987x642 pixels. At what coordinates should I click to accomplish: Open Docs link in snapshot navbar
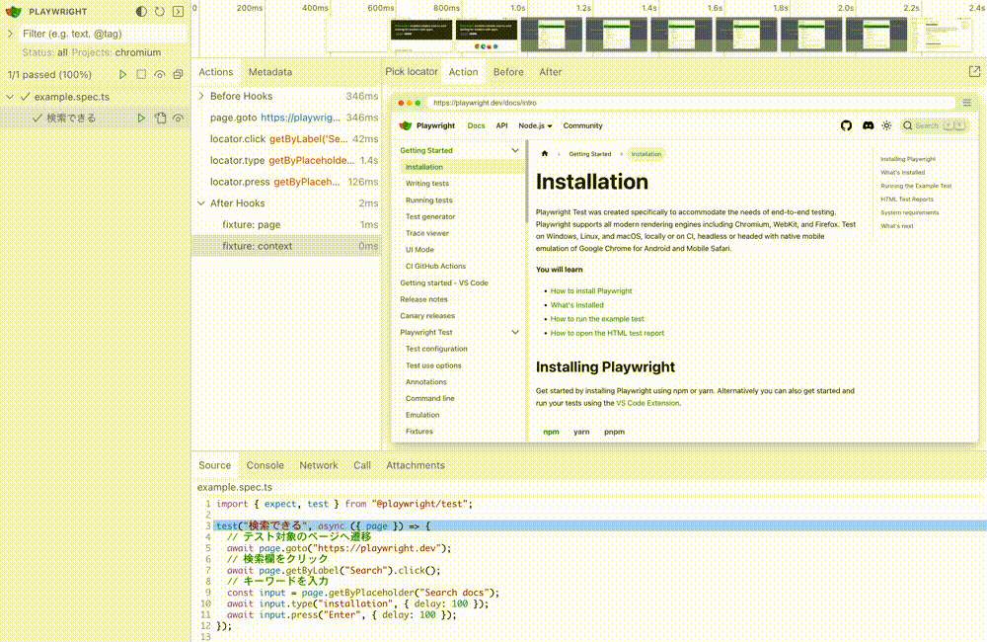(476, 125)
